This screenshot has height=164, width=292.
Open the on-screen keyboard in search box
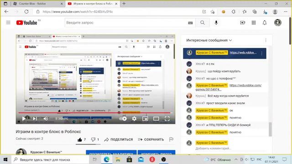click(x=190, y=23)
